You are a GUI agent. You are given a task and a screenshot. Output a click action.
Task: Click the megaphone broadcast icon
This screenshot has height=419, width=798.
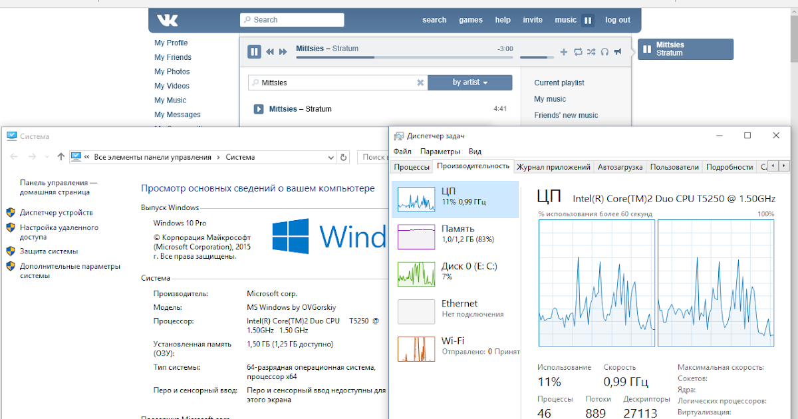[x=618, y=52]
